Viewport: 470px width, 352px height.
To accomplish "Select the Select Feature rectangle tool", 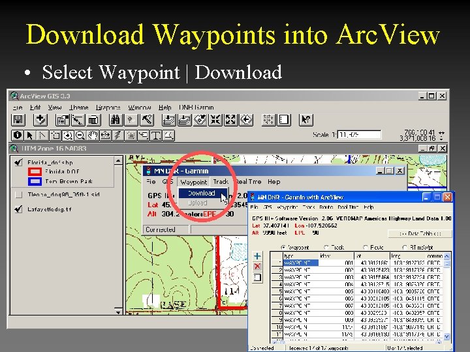I will pyautogui.click(x=55, y=136).
